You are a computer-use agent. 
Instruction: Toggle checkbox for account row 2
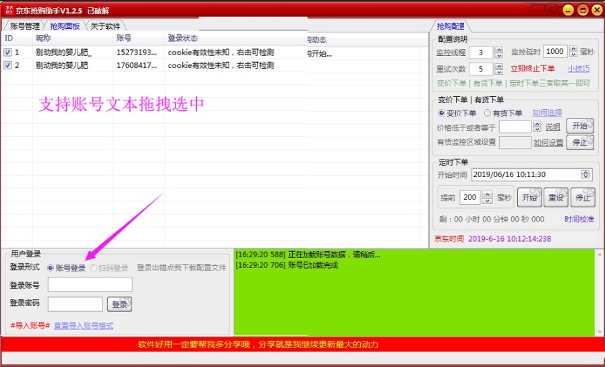[7, 65]
